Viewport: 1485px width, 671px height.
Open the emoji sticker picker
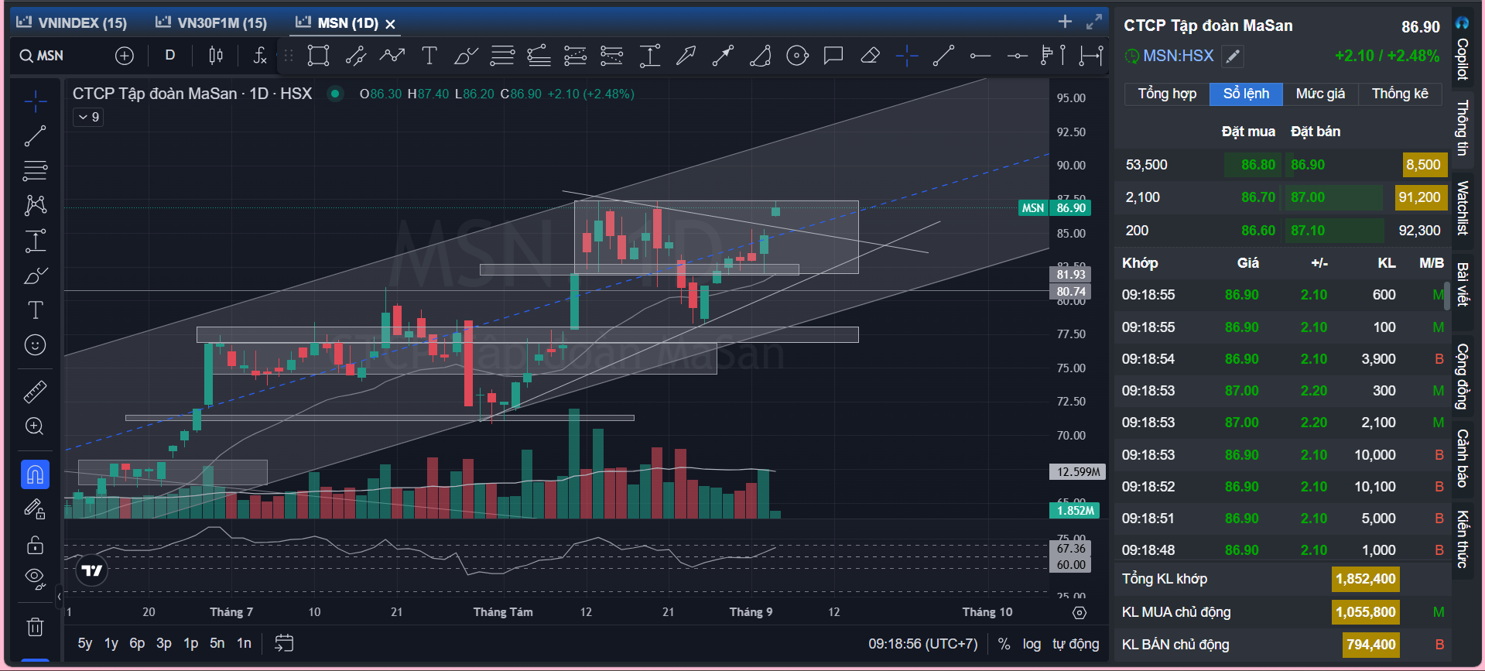(35, 345)
